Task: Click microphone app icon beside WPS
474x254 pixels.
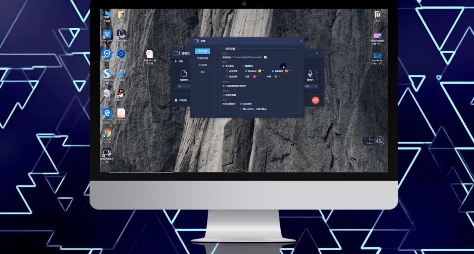Action: [x=121, y=35]
